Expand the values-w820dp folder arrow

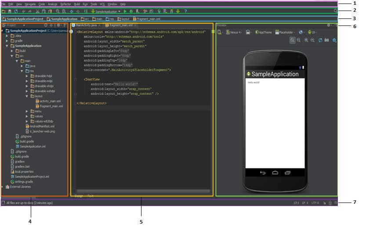[27, 121]
